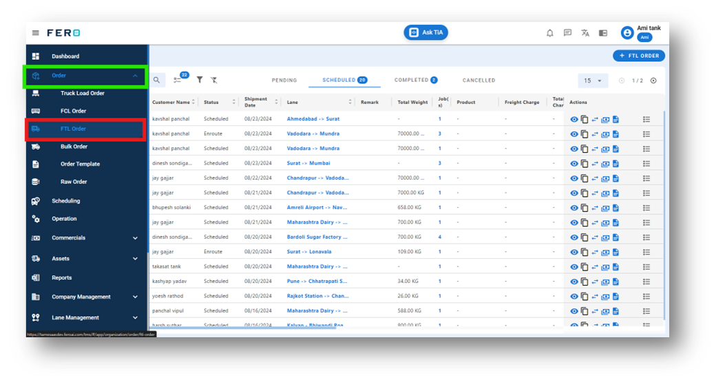Open payment icon for Pune -> Chhatrapati row
Image resolution: width=714 pixels, height=382 pixels.
(605, 282)
